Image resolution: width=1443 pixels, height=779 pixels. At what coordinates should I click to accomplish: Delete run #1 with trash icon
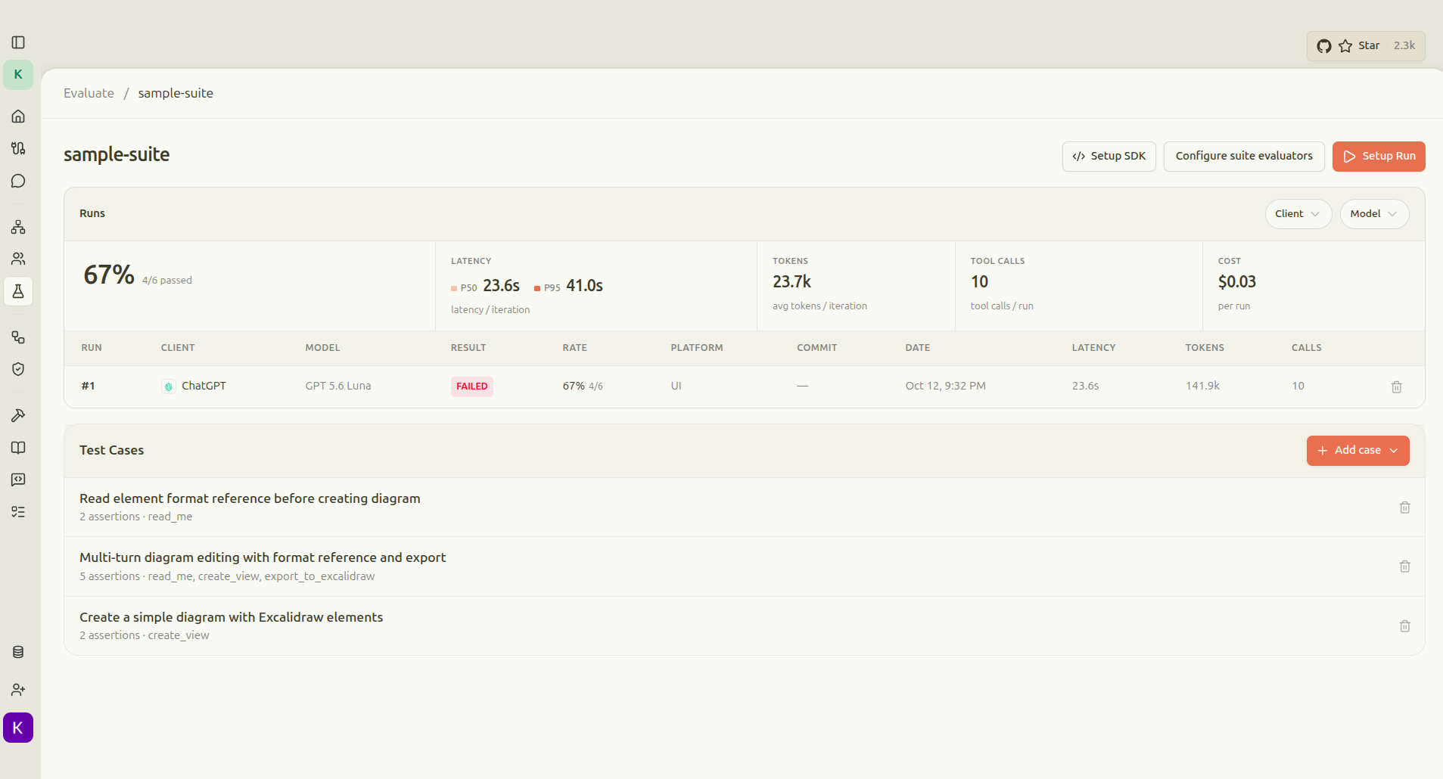(1396, 386)
